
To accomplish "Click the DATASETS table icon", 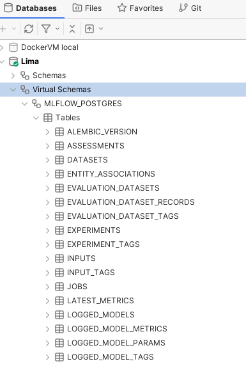I will tap(59, 160).
